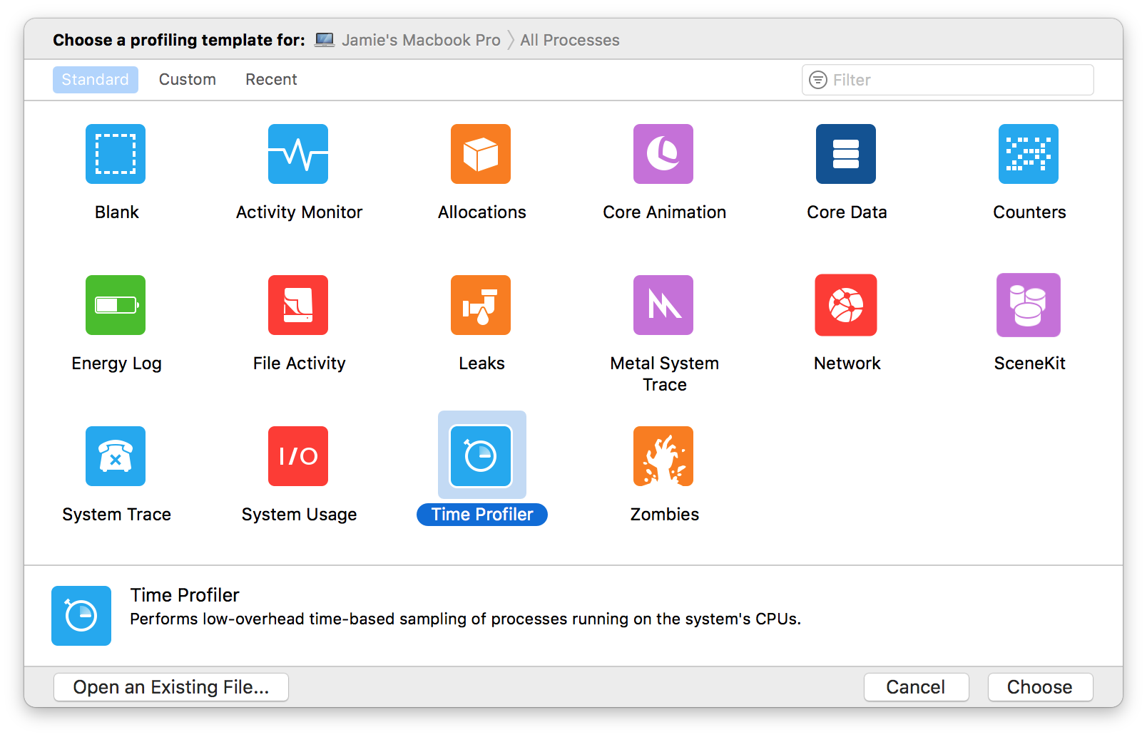Select the Activity Monitor template icon
Image resolution: width=1147 pixels, height=737 pixels.
coord(298,154)
